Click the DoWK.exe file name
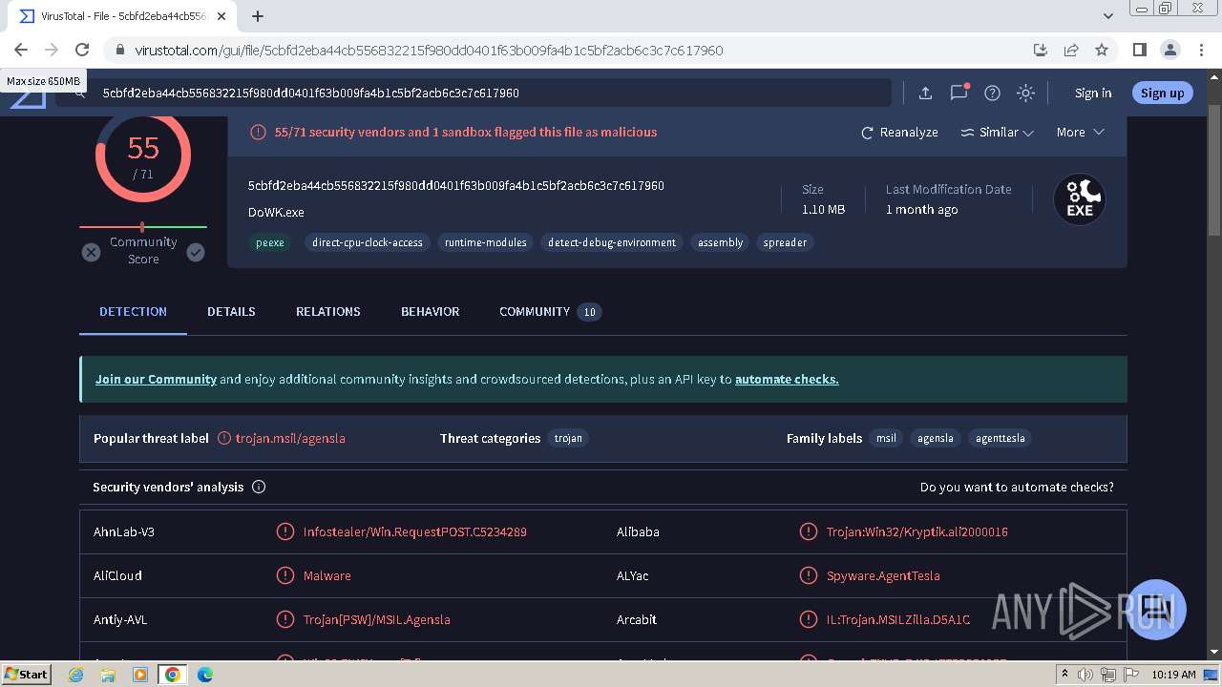 point(276,212)
